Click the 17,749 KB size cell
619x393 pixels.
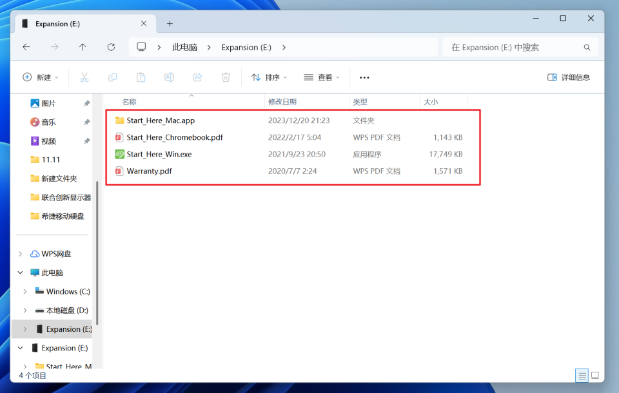click(x=446, y=154)
